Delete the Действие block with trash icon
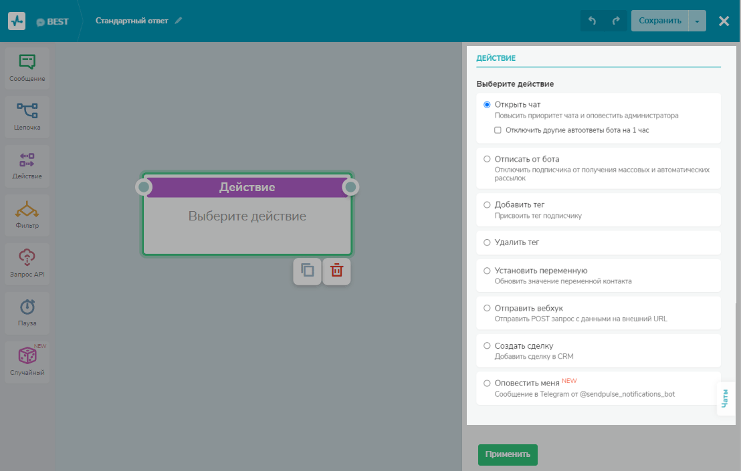The image size is (741, 471). tap(336, 271)
